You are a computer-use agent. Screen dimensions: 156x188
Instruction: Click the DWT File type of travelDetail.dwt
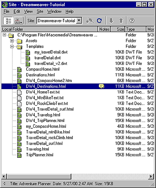pos(134,58)
